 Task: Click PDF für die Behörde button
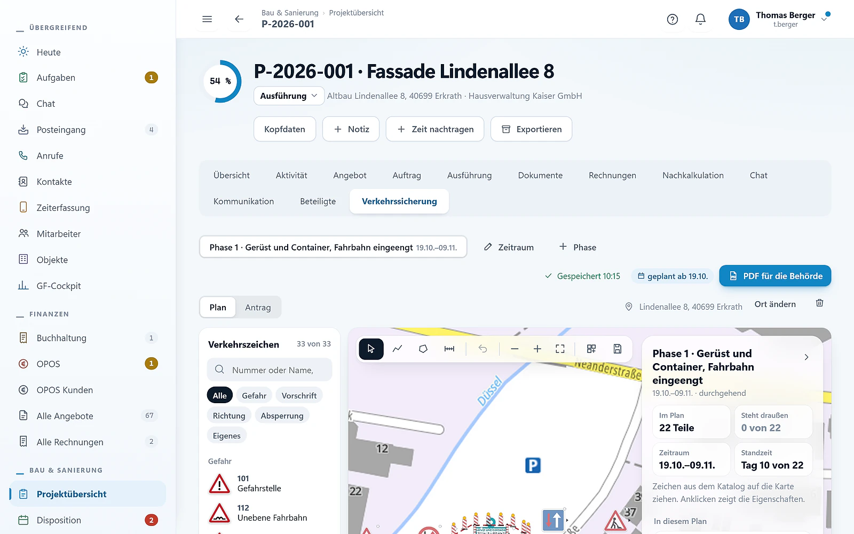(x=775, y=276)
